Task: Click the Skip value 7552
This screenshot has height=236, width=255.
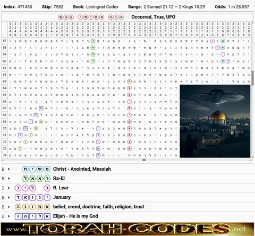Action: [x=58, y=7]
